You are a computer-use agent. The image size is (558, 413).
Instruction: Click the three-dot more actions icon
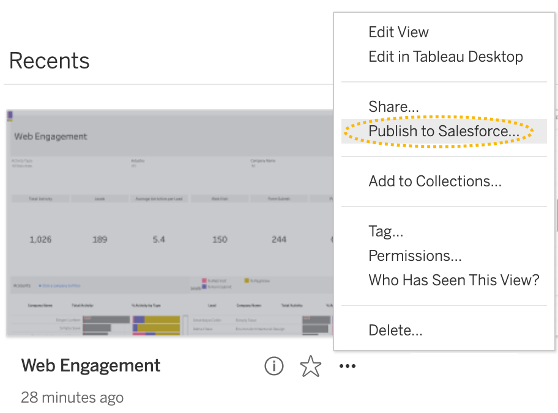click(347, 366)
